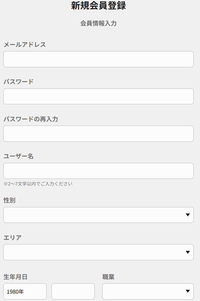Open the 職業 dropdown arrow
Image resolution: width=200 pixels, height=301 pixels.
pos(188,292)
